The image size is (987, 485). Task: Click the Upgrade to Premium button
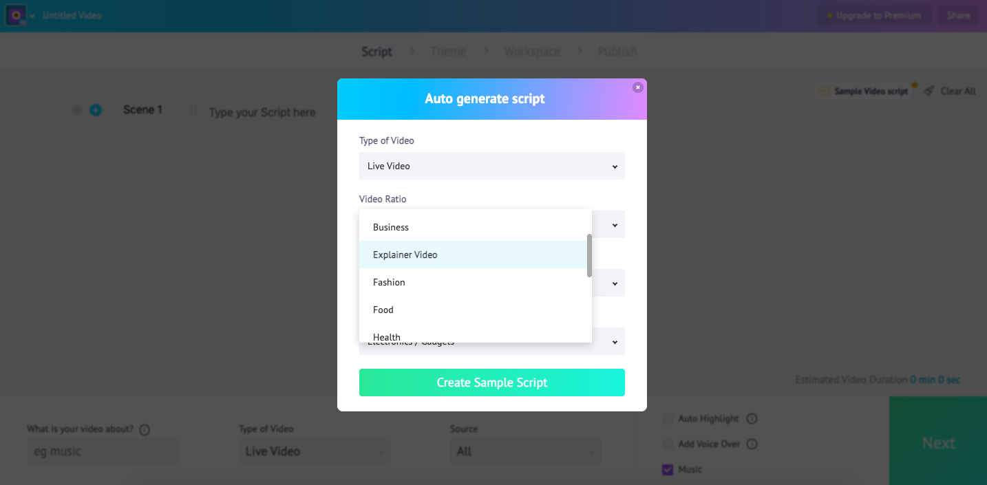point(874,15)
